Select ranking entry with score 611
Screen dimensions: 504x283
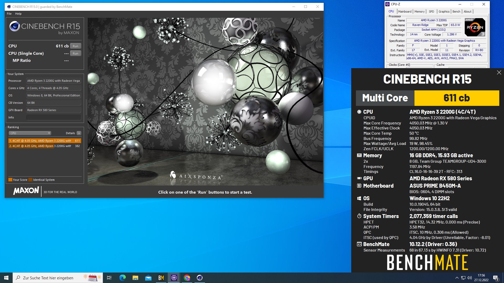tap(45, 141)
